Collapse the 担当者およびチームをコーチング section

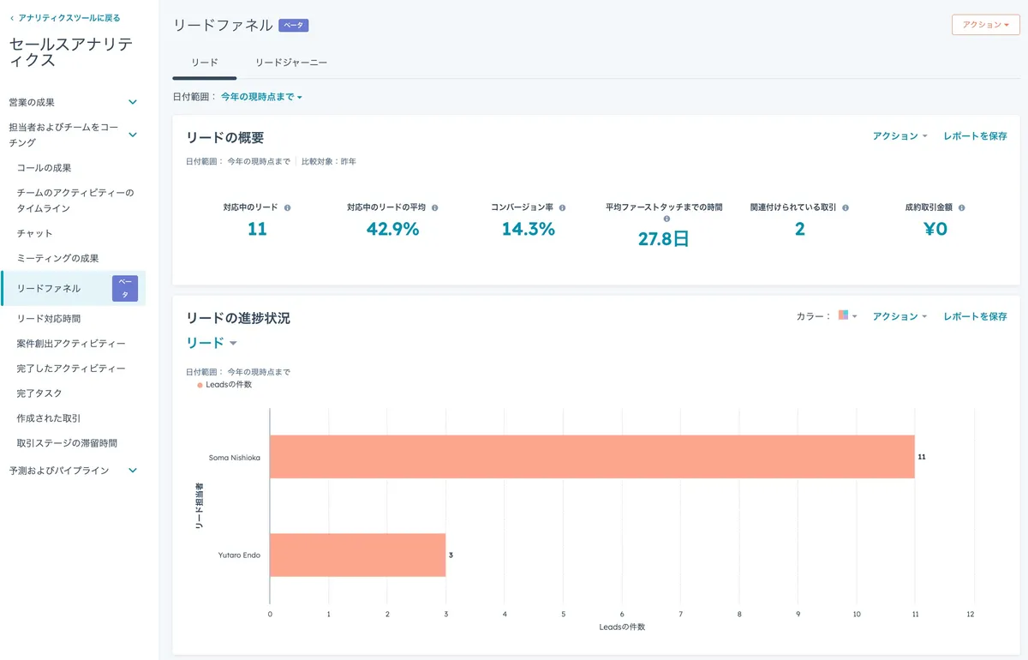point(132,134)
